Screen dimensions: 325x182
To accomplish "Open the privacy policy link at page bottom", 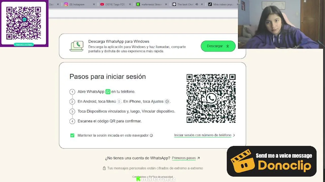I will pyautogui.click(x=161, y=177).
